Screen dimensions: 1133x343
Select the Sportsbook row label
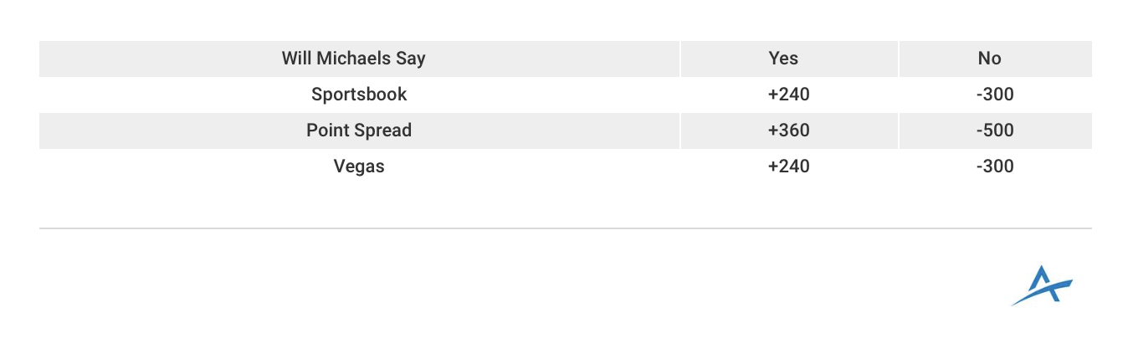[359, 95]
